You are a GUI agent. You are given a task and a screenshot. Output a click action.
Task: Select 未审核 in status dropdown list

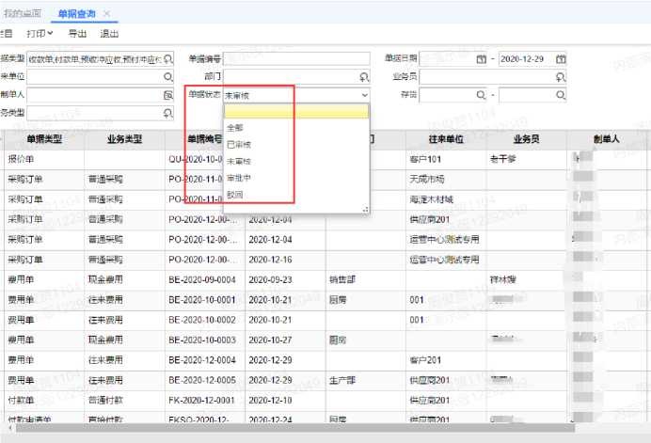click(239, 161)
